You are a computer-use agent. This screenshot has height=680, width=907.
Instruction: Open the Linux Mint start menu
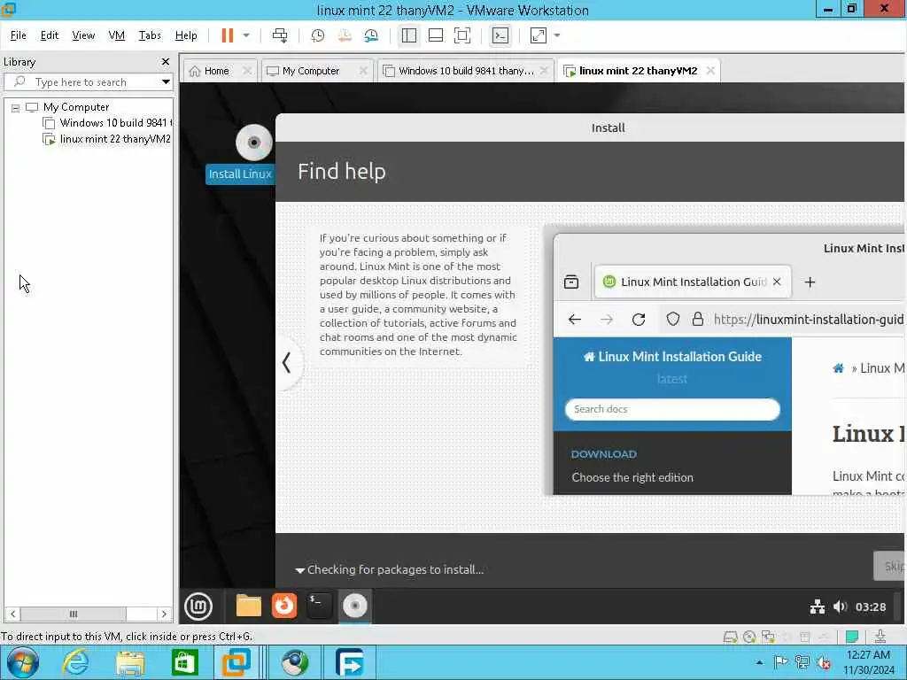(198, 606)
